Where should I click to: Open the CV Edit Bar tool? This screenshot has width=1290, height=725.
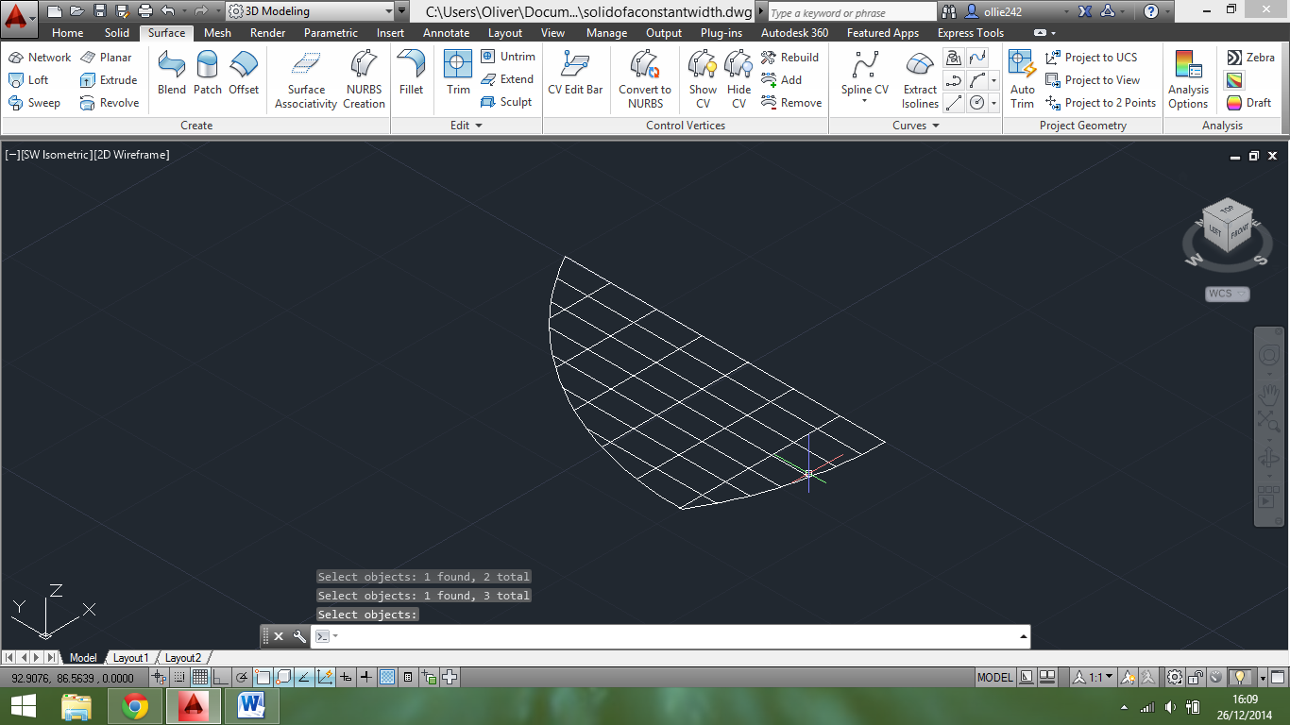point(575,74)
